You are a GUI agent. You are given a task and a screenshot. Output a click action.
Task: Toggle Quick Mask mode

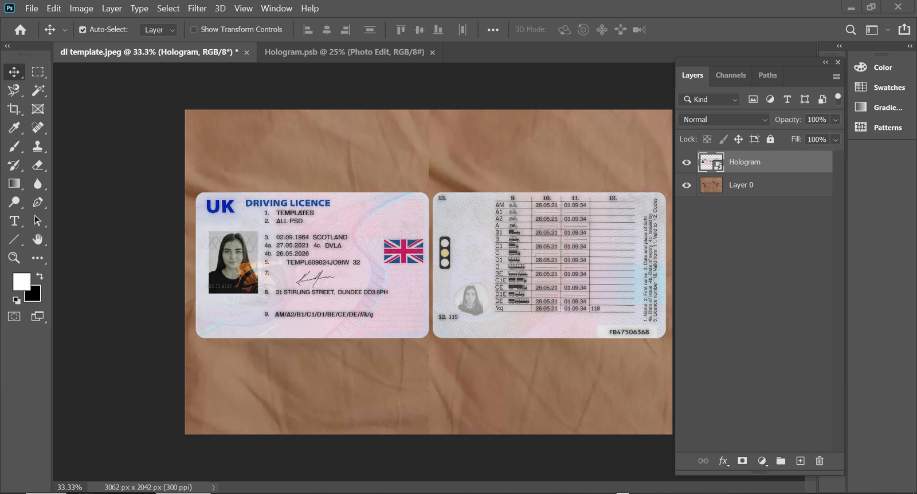click(14, 317)
